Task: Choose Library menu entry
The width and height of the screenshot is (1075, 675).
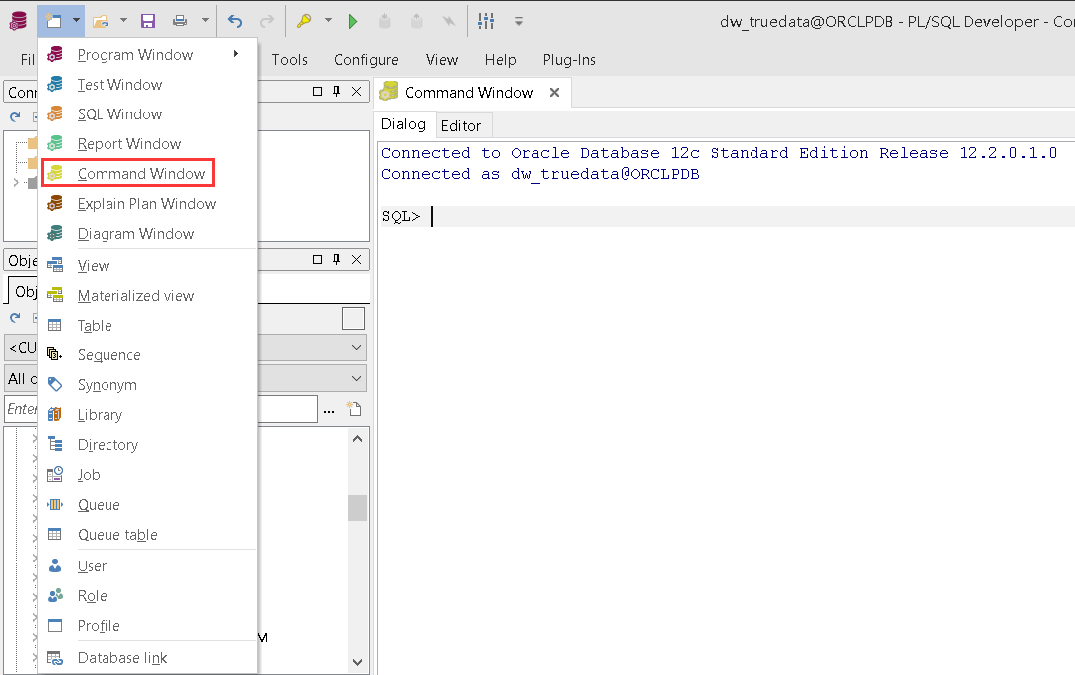Action: point(147,415)
